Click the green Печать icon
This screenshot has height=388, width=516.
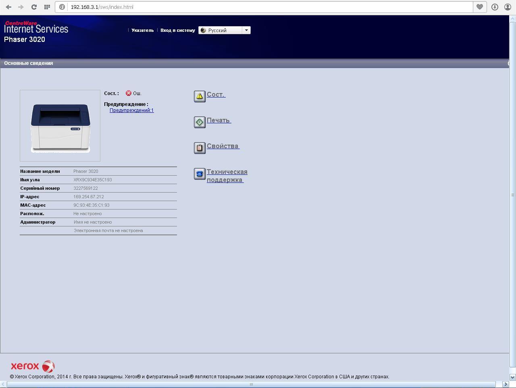tap(200, 122)
